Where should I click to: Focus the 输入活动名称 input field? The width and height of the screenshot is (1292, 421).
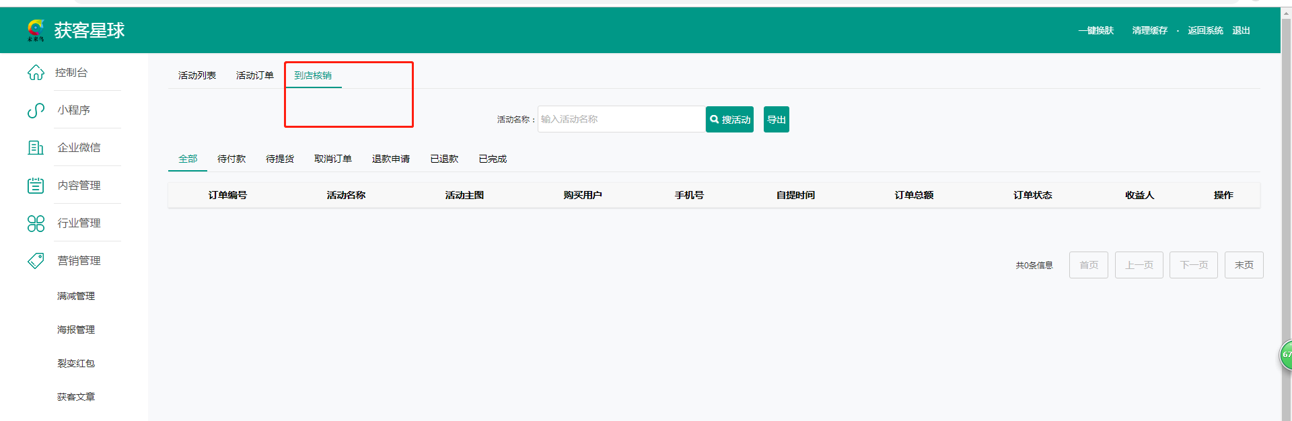620,119
